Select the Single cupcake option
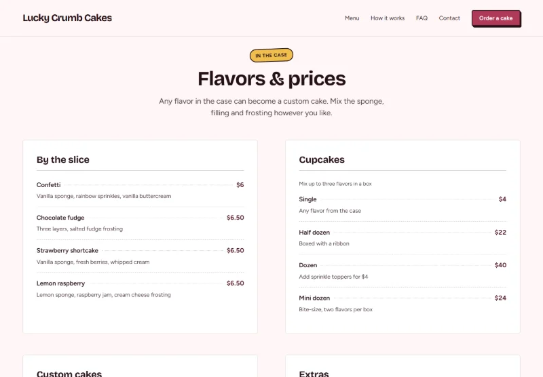This screenshot has width=543, height=377. tap(402, 205)
